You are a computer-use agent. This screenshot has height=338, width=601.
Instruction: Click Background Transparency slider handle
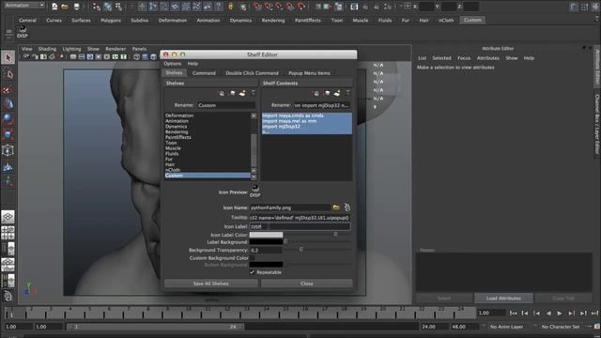(x=300, y=250)
